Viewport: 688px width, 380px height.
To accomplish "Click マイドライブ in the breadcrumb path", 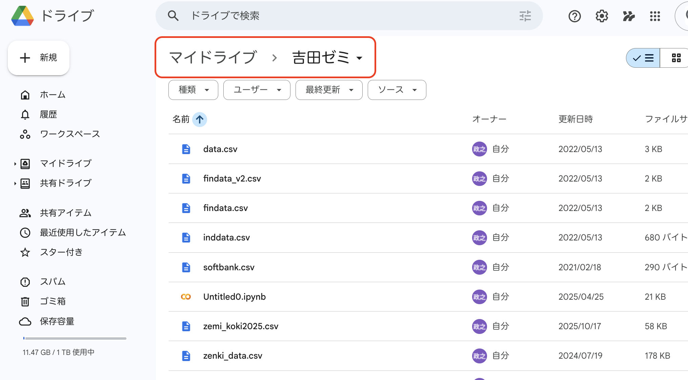I will pyautogui.click(x=213, y=57).
